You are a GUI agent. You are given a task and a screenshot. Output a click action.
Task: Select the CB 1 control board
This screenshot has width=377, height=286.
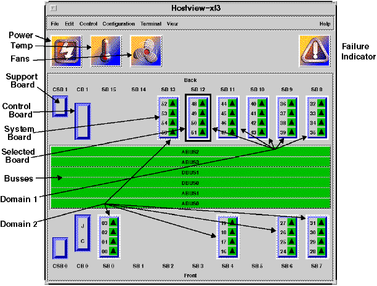tap(82, 121)
